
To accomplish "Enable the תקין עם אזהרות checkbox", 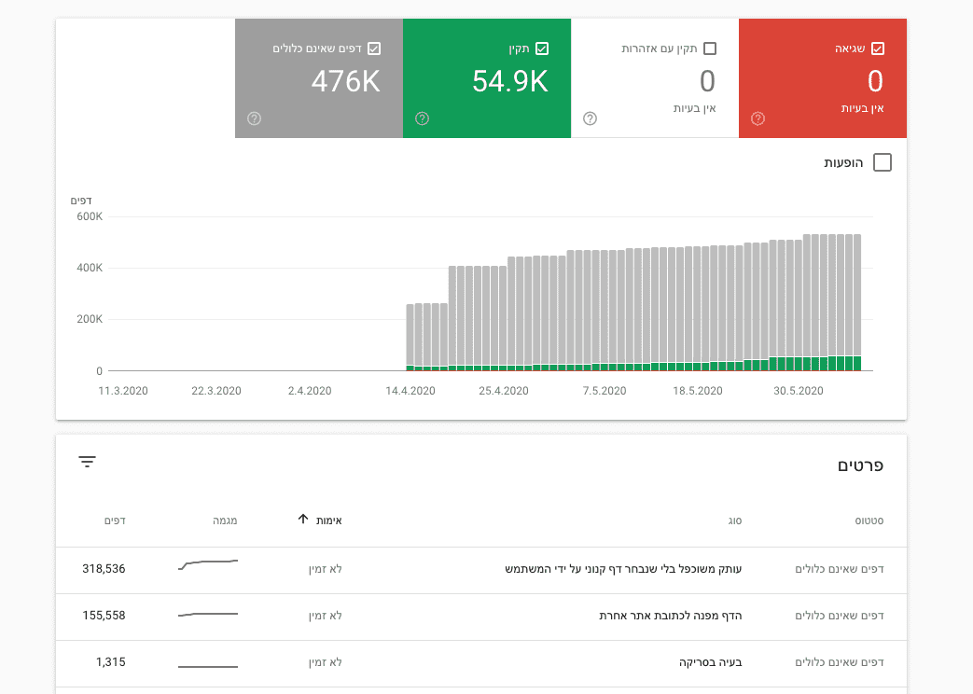I will 710,49.
